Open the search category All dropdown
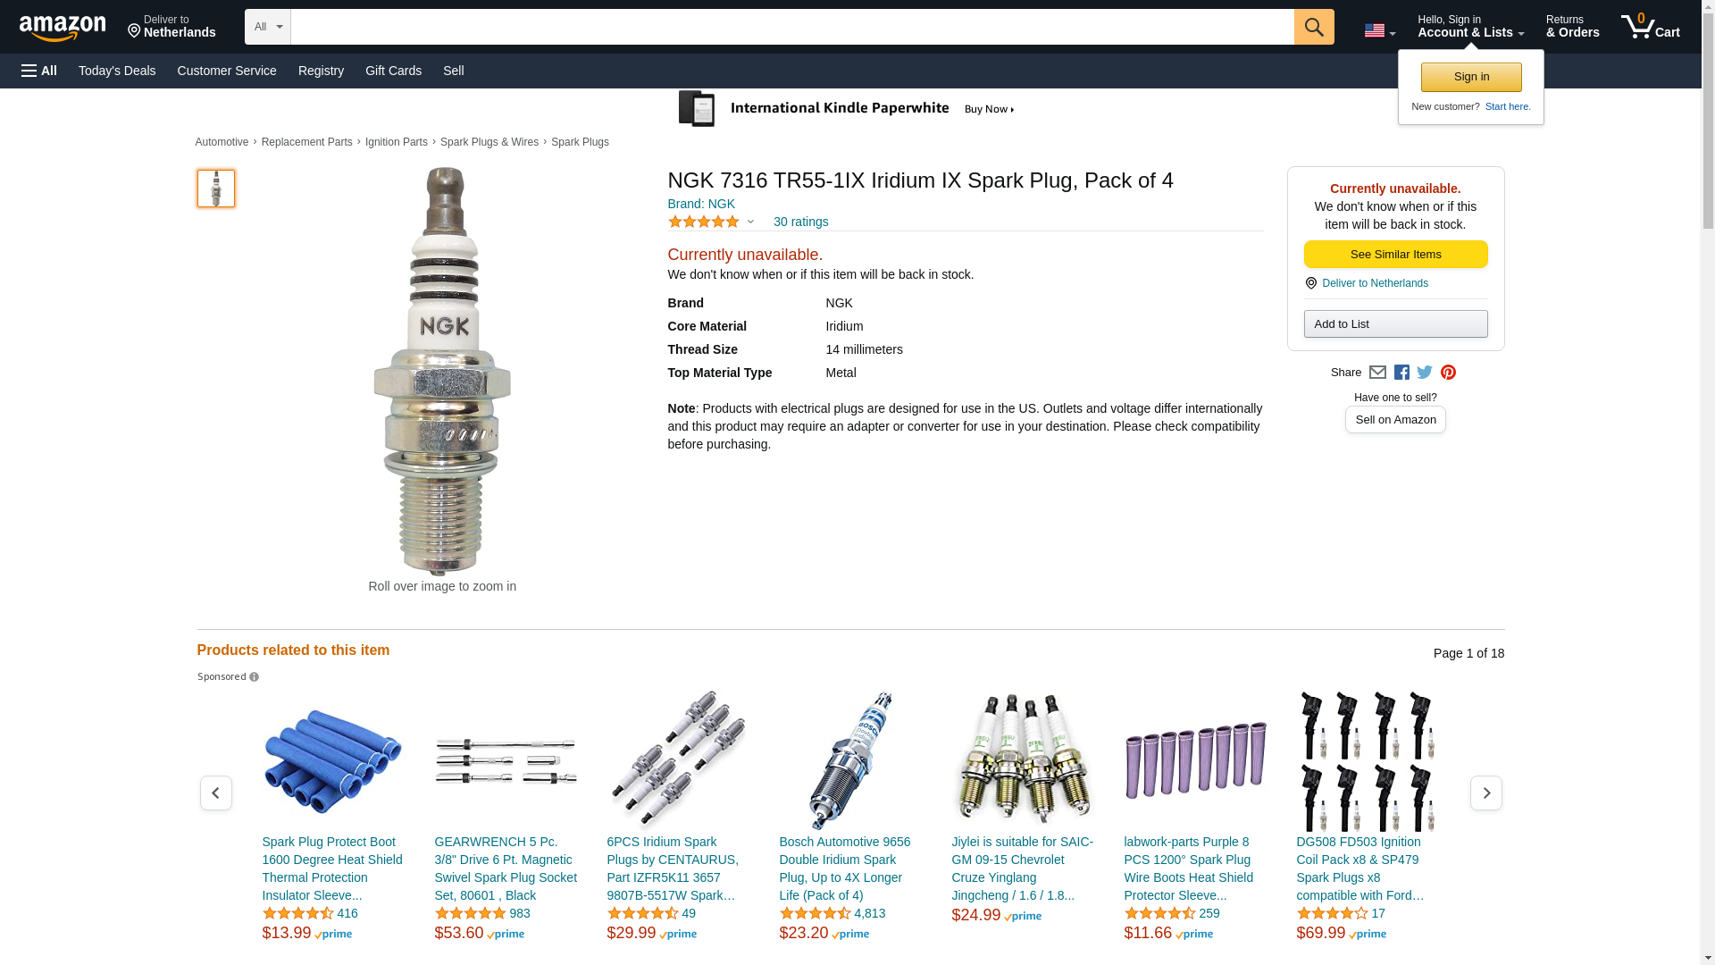1715x965 pixels. coord(267,27)
